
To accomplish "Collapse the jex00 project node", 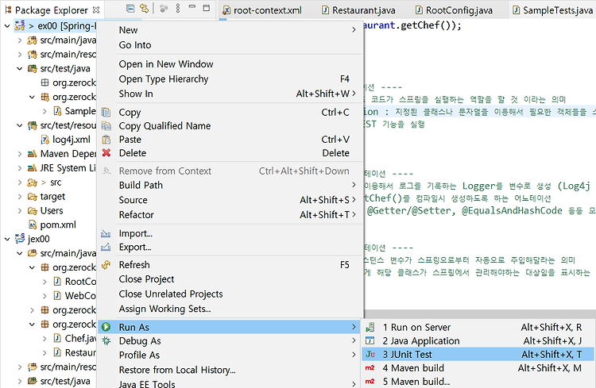I will click(7, 239).
